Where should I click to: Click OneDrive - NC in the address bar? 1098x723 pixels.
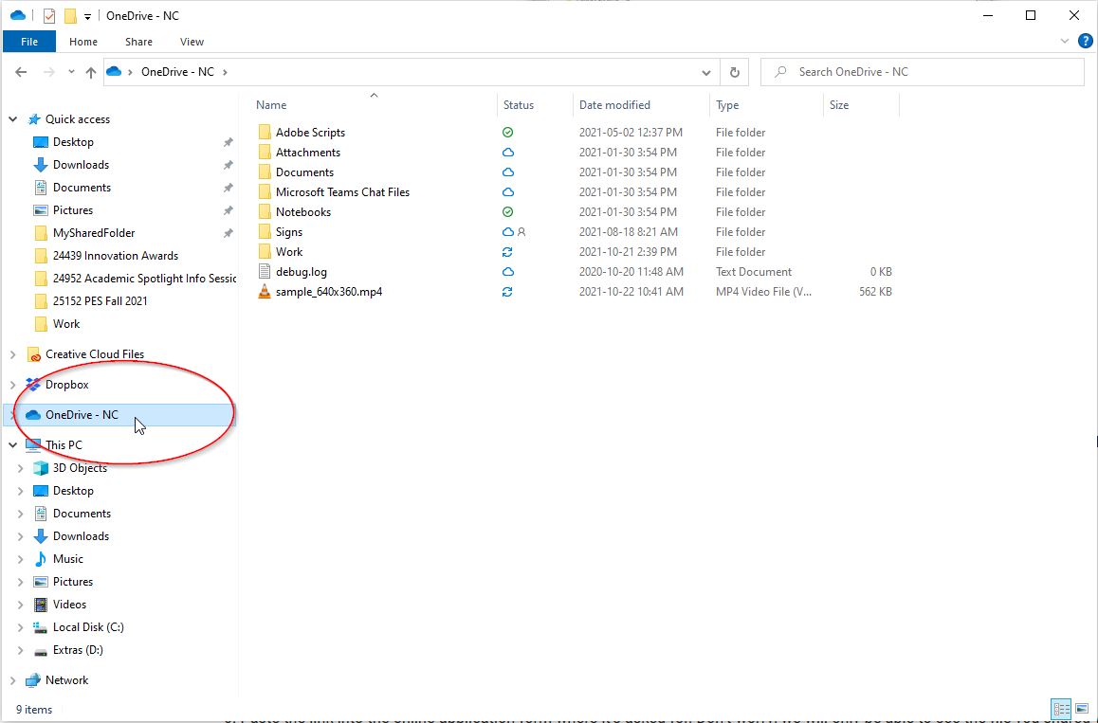click(177, 72)
